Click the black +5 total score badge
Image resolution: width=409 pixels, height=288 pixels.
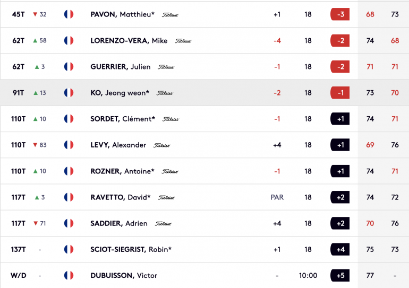point(340,275)
